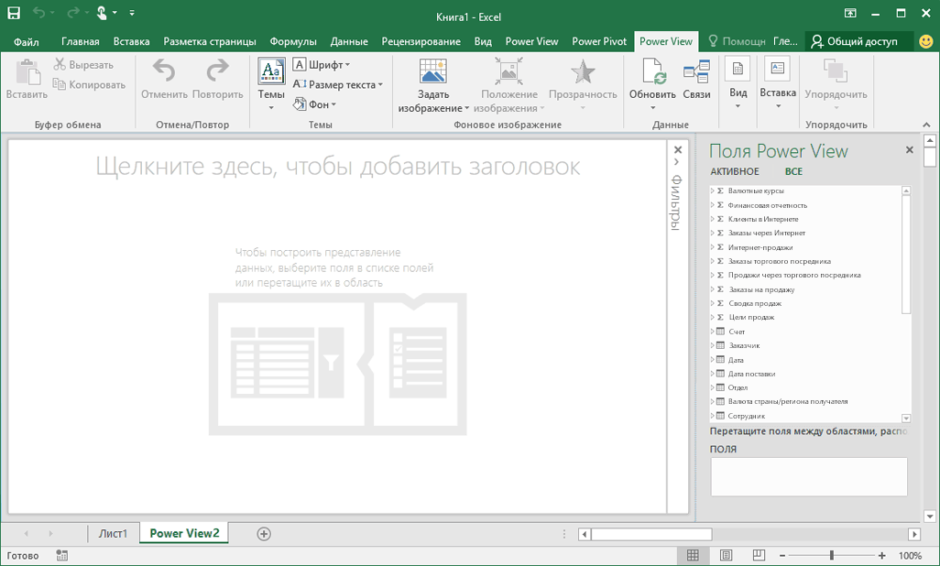The image size is (940, 566).
Task: Close the Filters pane with X
Action: 678,150
